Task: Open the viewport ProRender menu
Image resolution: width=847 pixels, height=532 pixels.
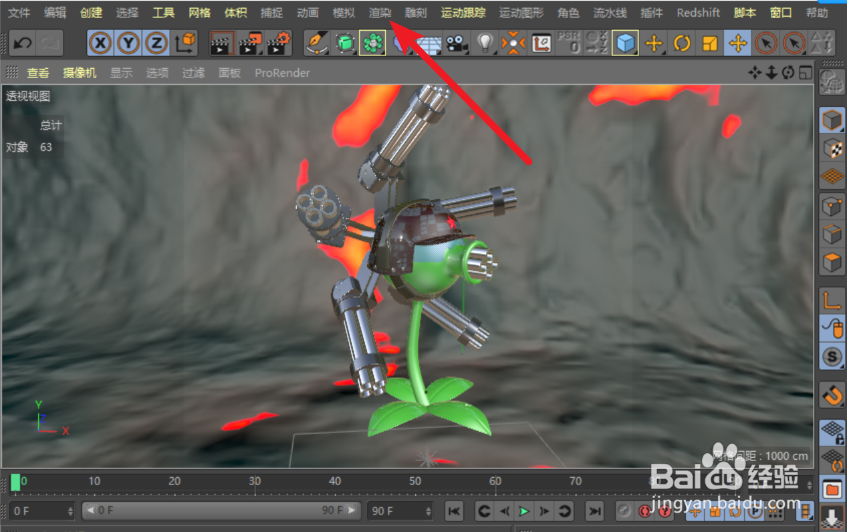Action: (282, 73)
